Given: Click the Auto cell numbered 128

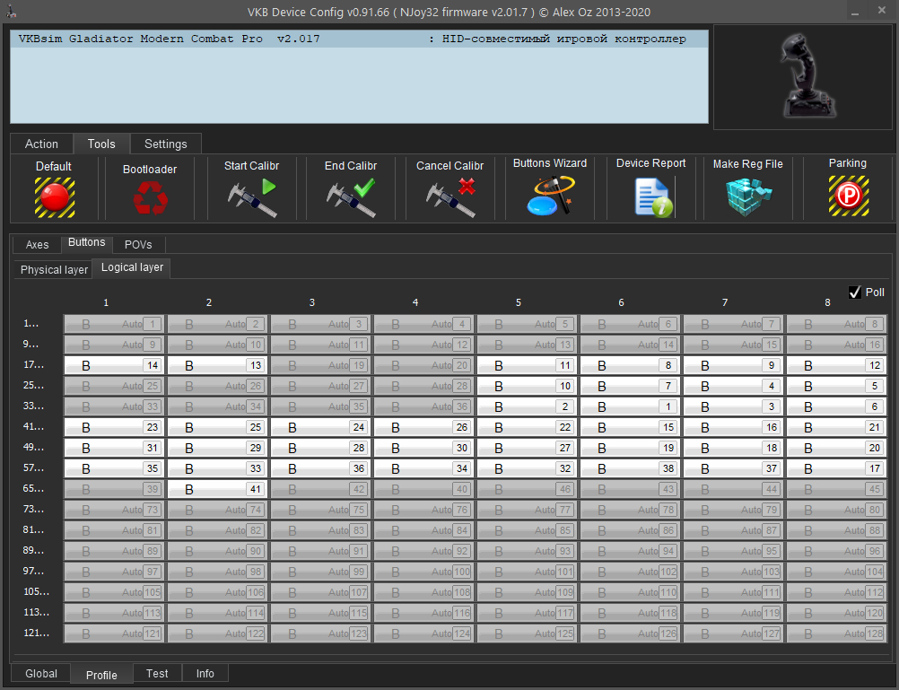Looking at the screenshot, I should tap(836, 633).
